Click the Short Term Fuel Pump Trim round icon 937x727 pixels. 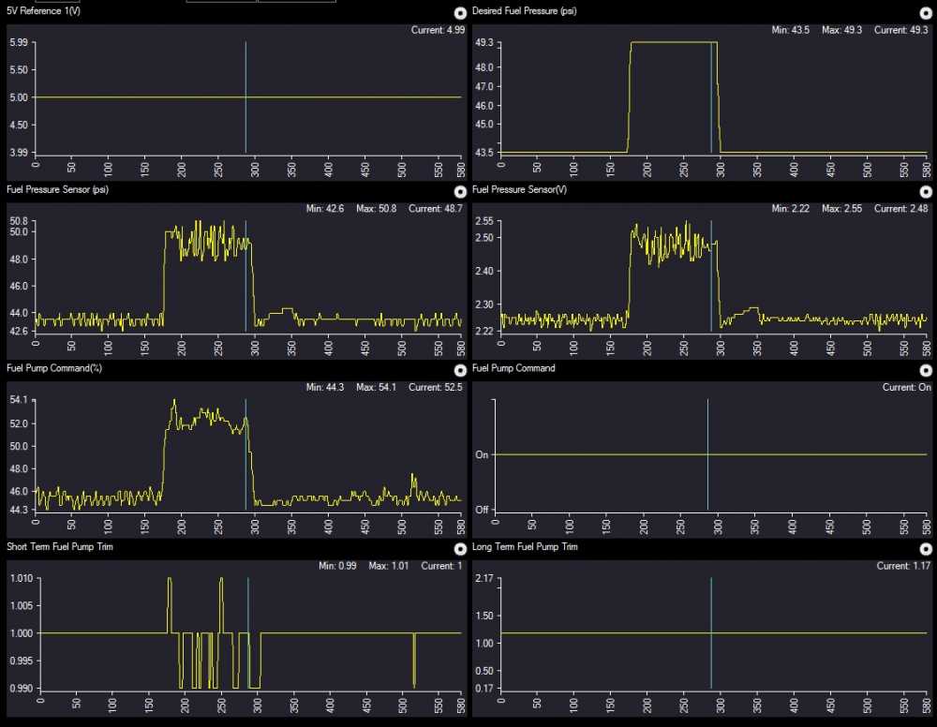[460, 549]
